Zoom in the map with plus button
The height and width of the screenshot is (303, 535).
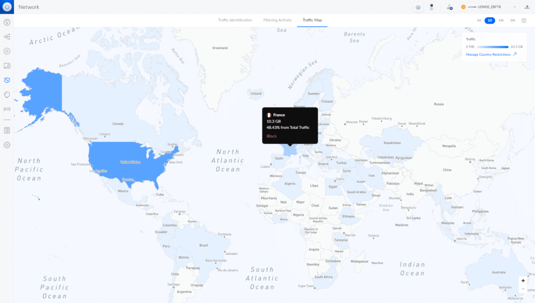(x=523, y=281)
